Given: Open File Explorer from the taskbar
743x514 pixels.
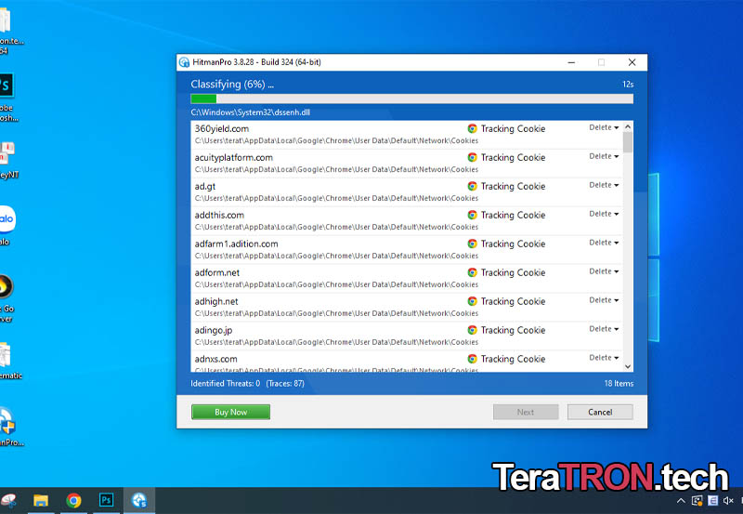Looking at the screenshot, I should coord(41,500).
